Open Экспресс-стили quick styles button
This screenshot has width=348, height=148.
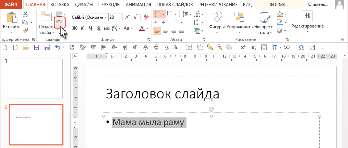click(x=264, y=22)
